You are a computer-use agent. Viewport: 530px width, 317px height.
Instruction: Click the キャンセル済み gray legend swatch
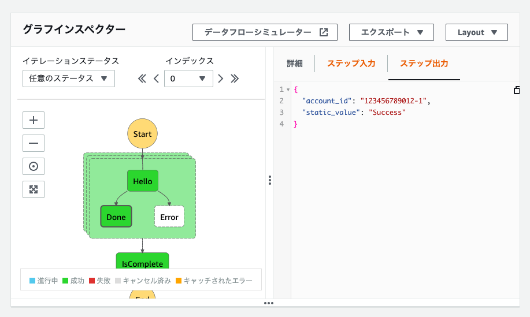(118, 281)
